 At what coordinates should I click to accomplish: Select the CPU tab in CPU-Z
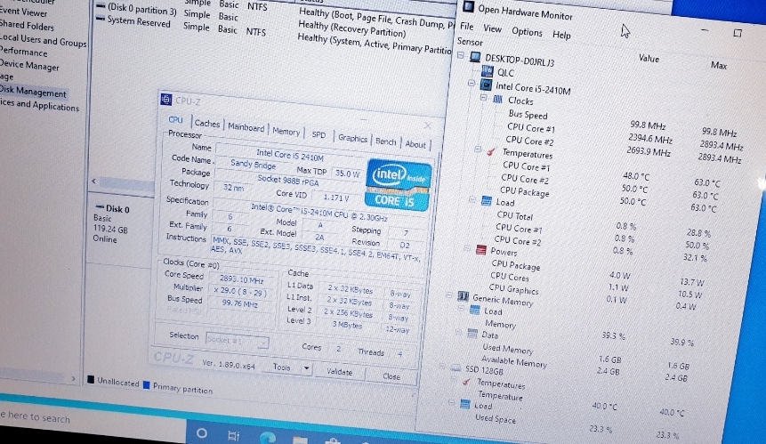pyautogui.click(x=175, y=119)
